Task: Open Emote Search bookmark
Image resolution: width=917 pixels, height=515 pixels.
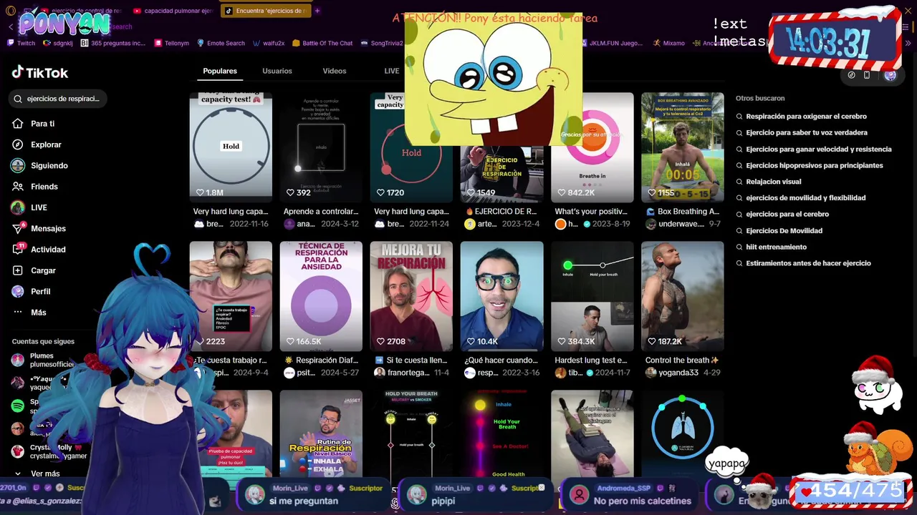Action: (221, 43)
